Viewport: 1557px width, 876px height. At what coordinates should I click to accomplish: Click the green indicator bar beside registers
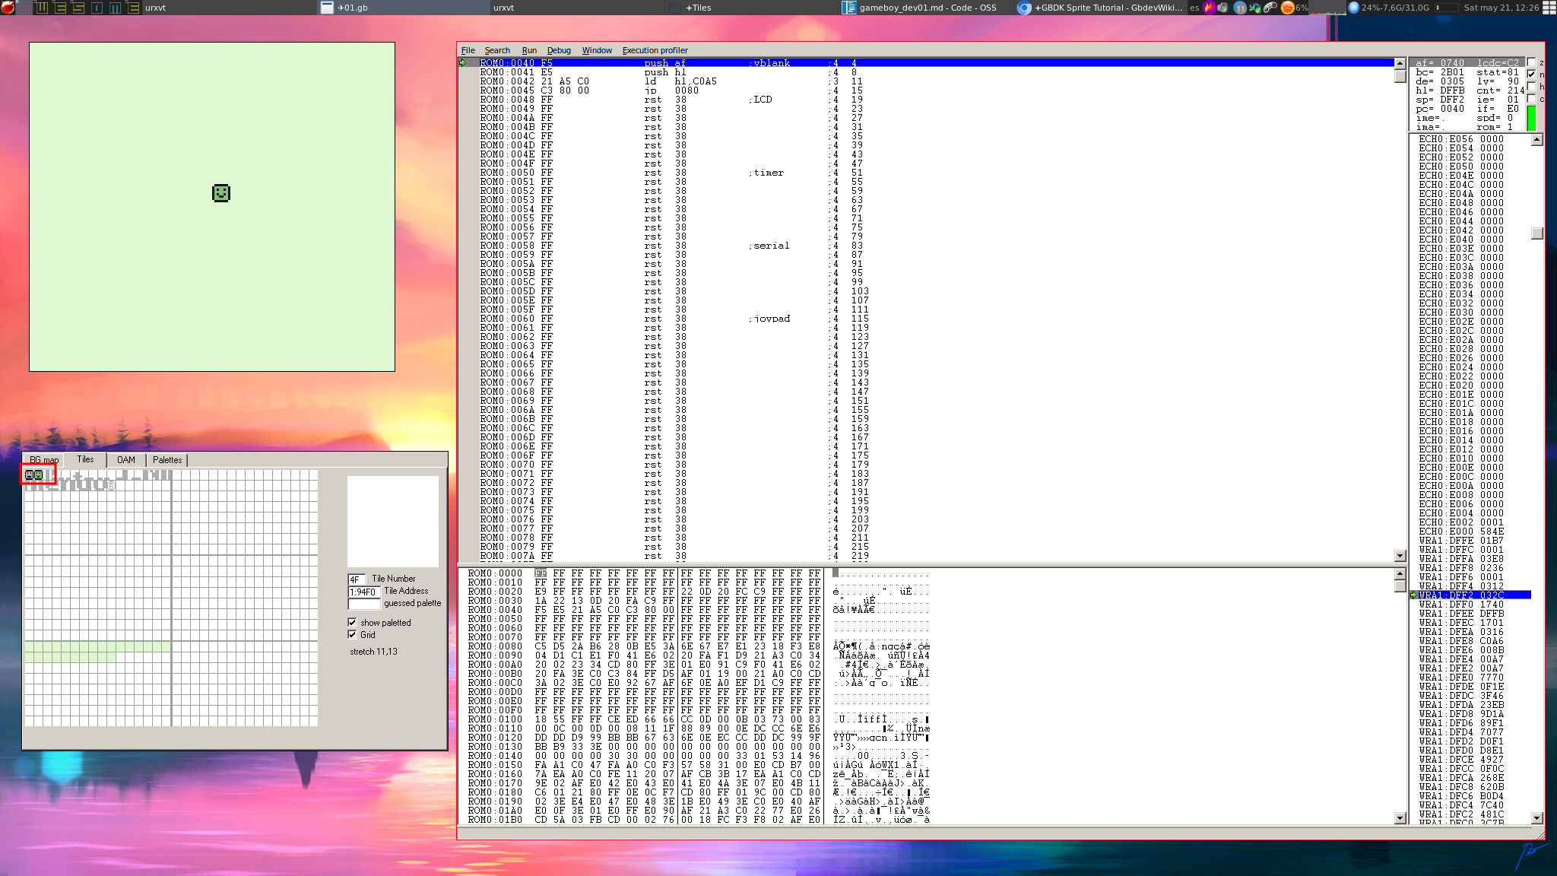coord(1531,118)
